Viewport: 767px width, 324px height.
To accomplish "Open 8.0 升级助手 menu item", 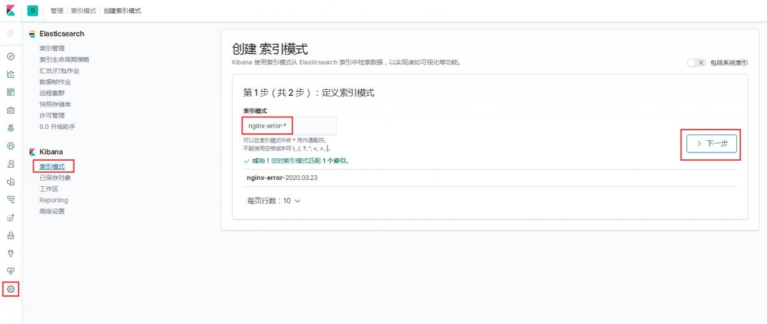I will click(58, 126).
